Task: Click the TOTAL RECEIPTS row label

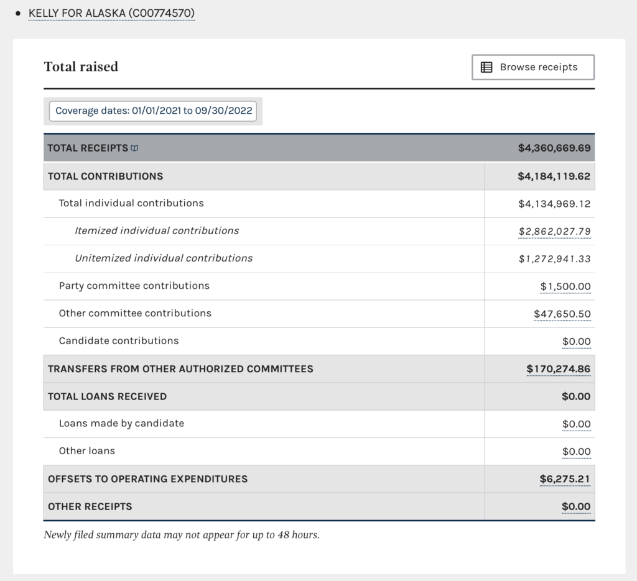Action: pos(88,148)
